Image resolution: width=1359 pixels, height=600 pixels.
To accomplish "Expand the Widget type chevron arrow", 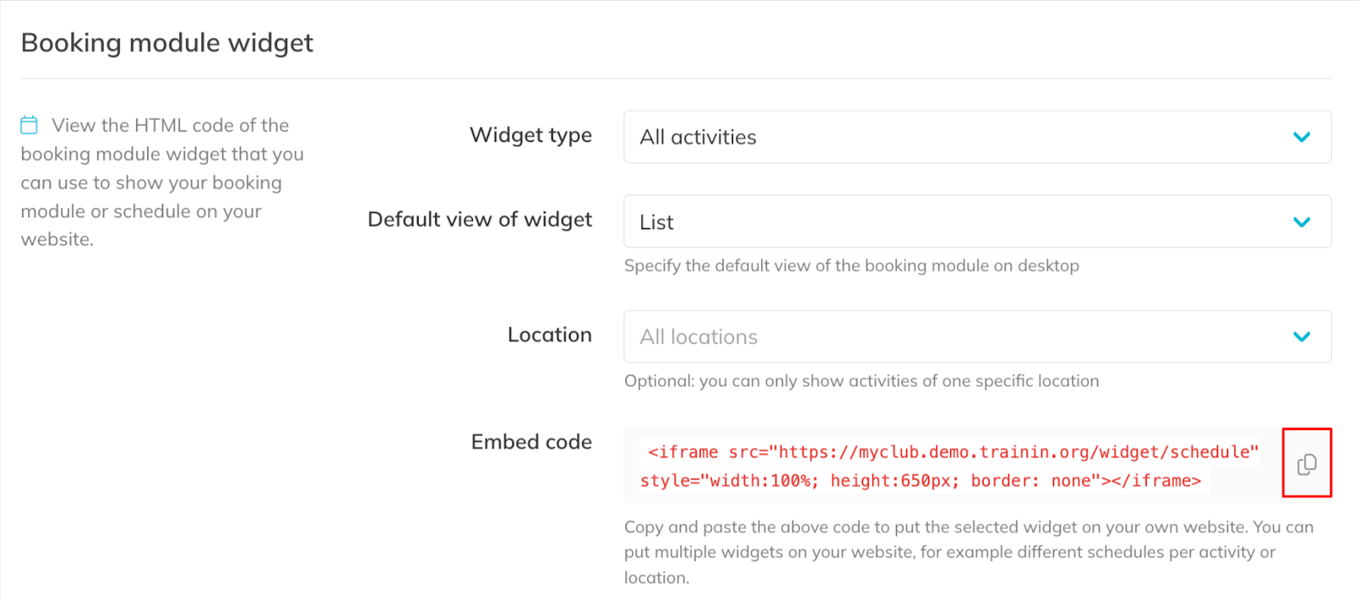I will pyautogui.click(x=1301, y=137).
